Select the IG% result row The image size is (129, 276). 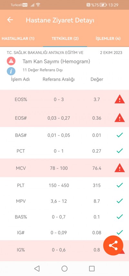(64, 250)
